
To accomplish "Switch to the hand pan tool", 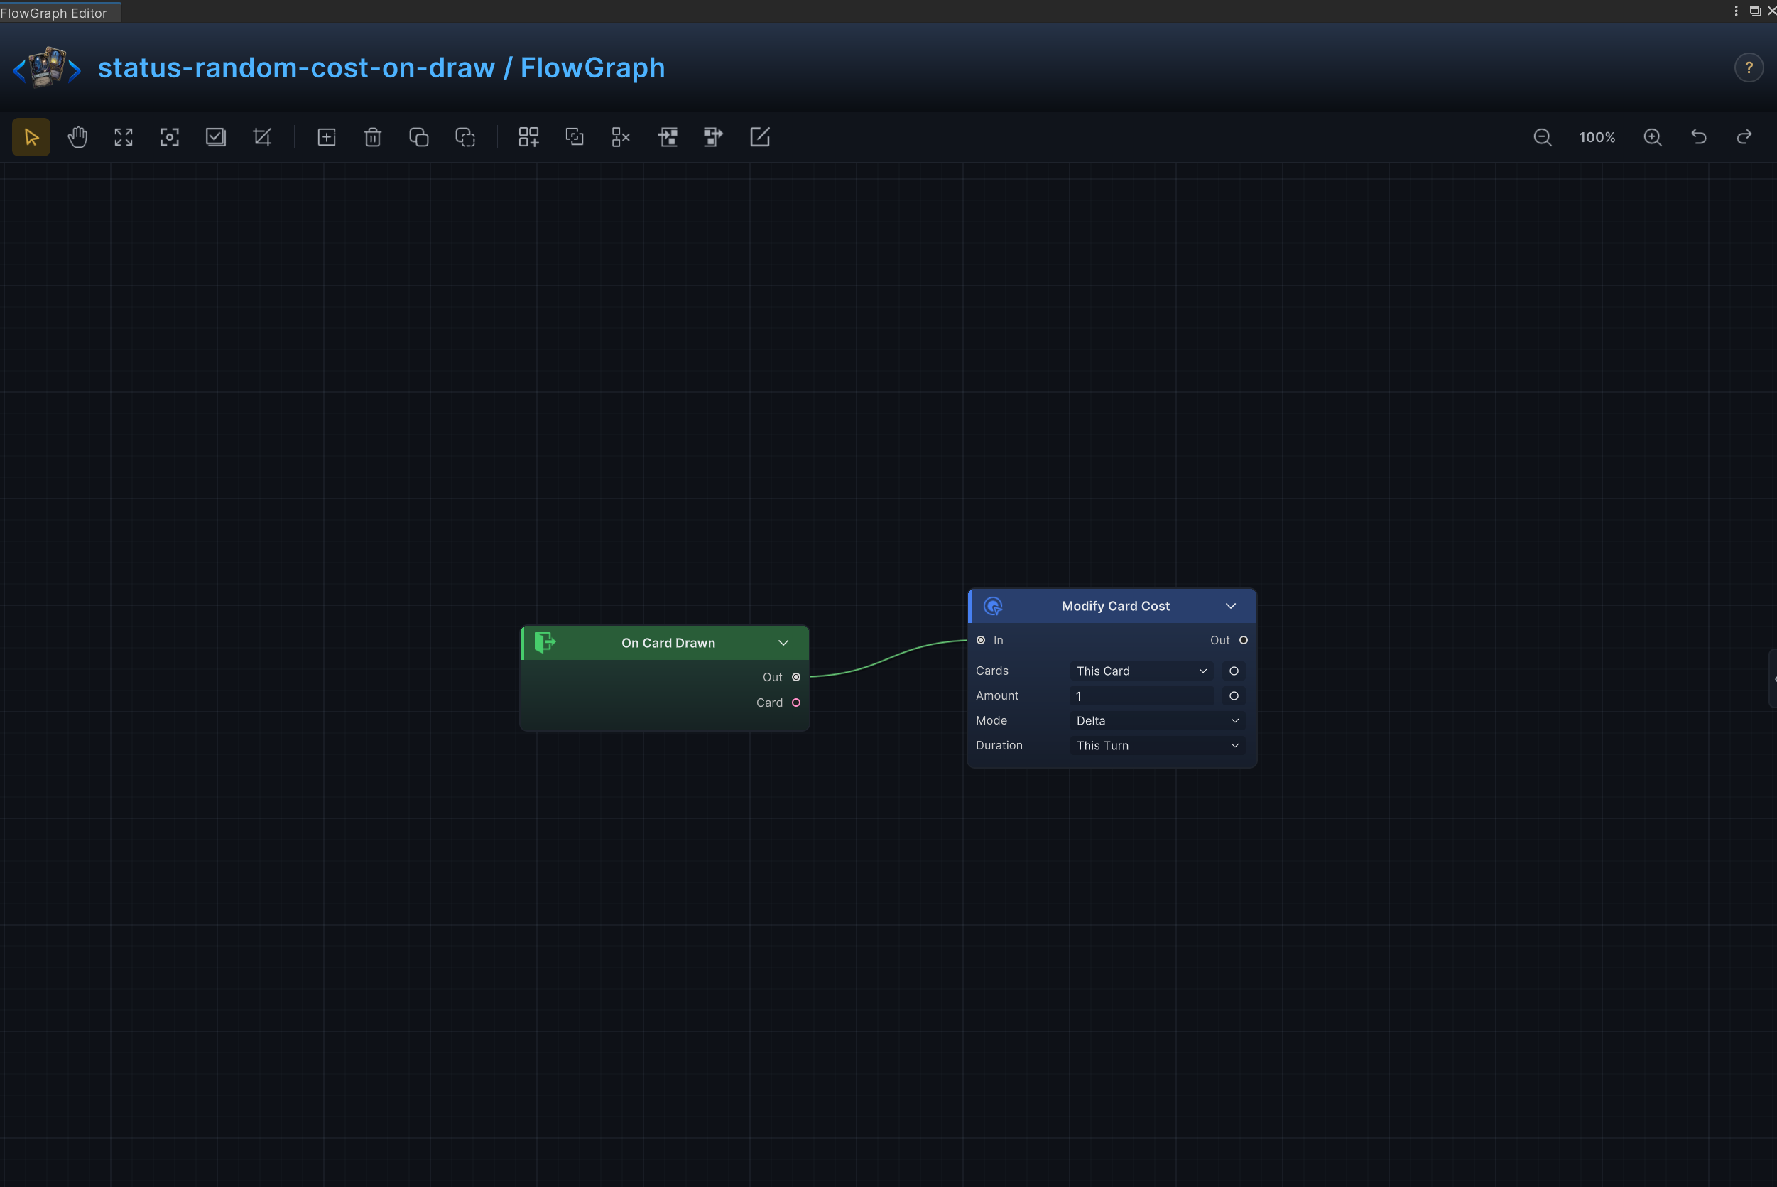I will point(77,137).
